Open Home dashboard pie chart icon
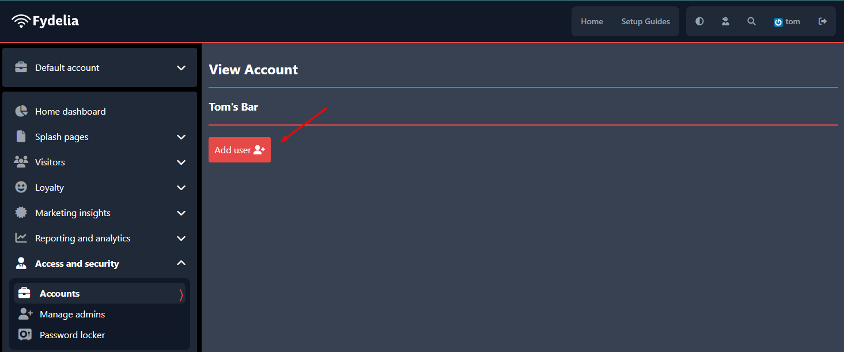Screen dimensions: 844x352 (x=21, y=111)
